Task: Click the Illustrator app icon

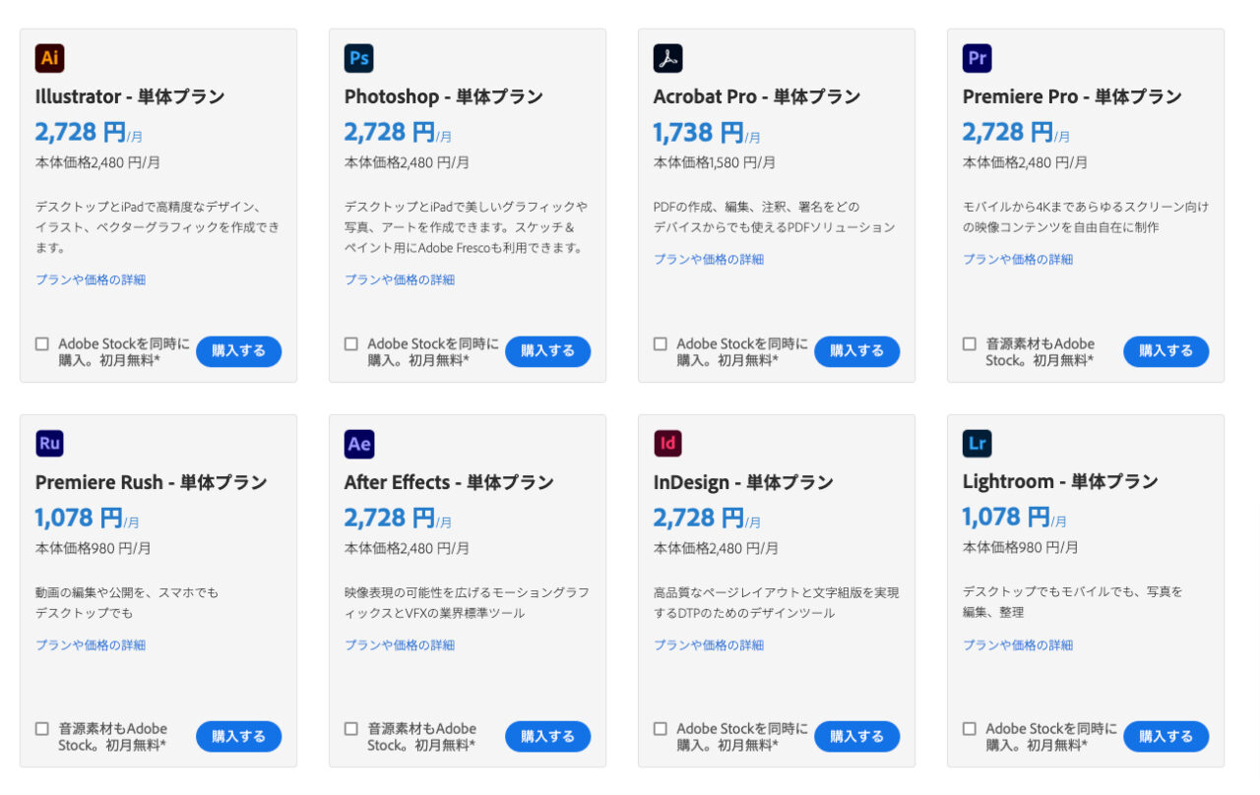Action: (49, 58)
